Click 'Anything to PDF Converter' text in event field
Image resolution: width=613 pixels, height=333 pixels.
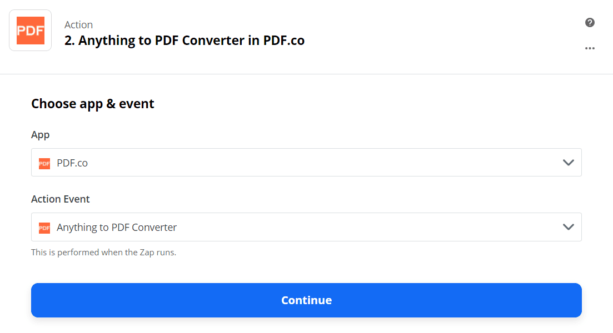click(x=117, y=228)
